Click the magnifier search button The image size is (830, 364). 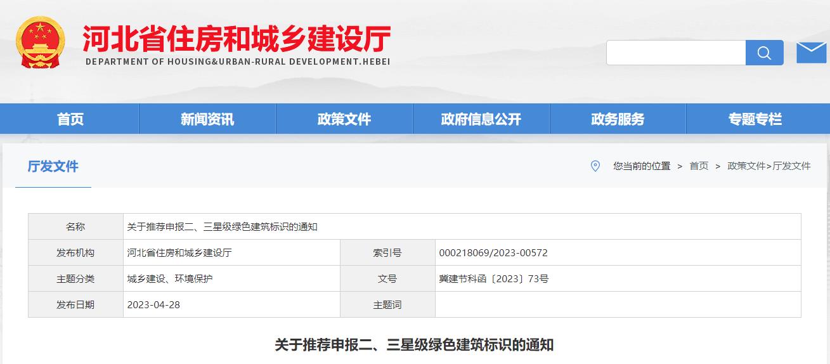click(x=764, y=53)
